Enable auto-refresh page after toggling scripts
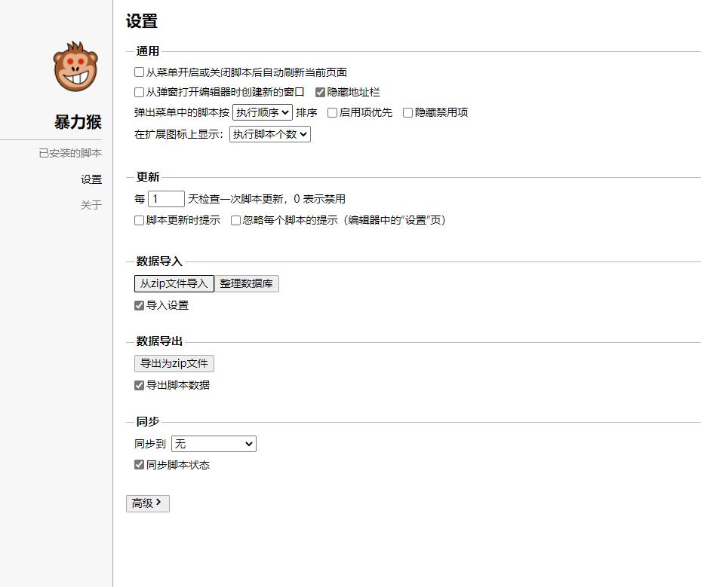Viewport: 701px width, 587px height. pyautogui.click(x=138, y=72)
